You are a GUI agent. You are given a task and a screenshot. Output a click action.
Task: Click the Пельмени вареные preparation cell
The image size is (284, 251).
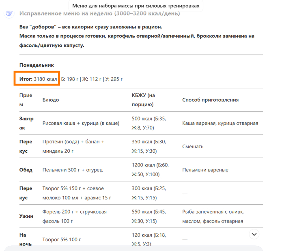[205, 170]
